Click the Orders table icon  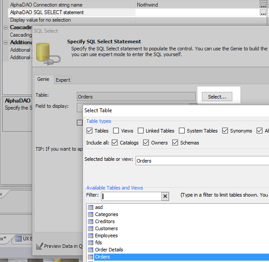tap(91, 257)
